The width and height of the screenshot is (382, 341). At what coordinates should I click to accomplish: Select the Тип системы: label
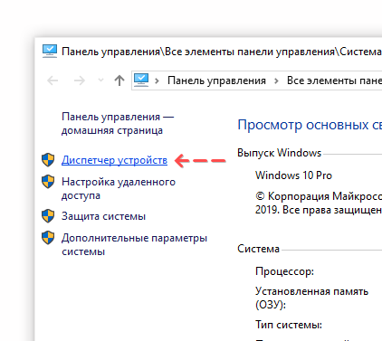pos(289,325)
